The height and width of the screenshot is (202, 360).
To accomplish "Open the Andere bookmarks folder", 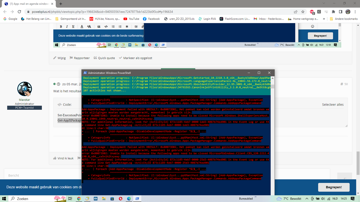I will (x=344, y=19).
